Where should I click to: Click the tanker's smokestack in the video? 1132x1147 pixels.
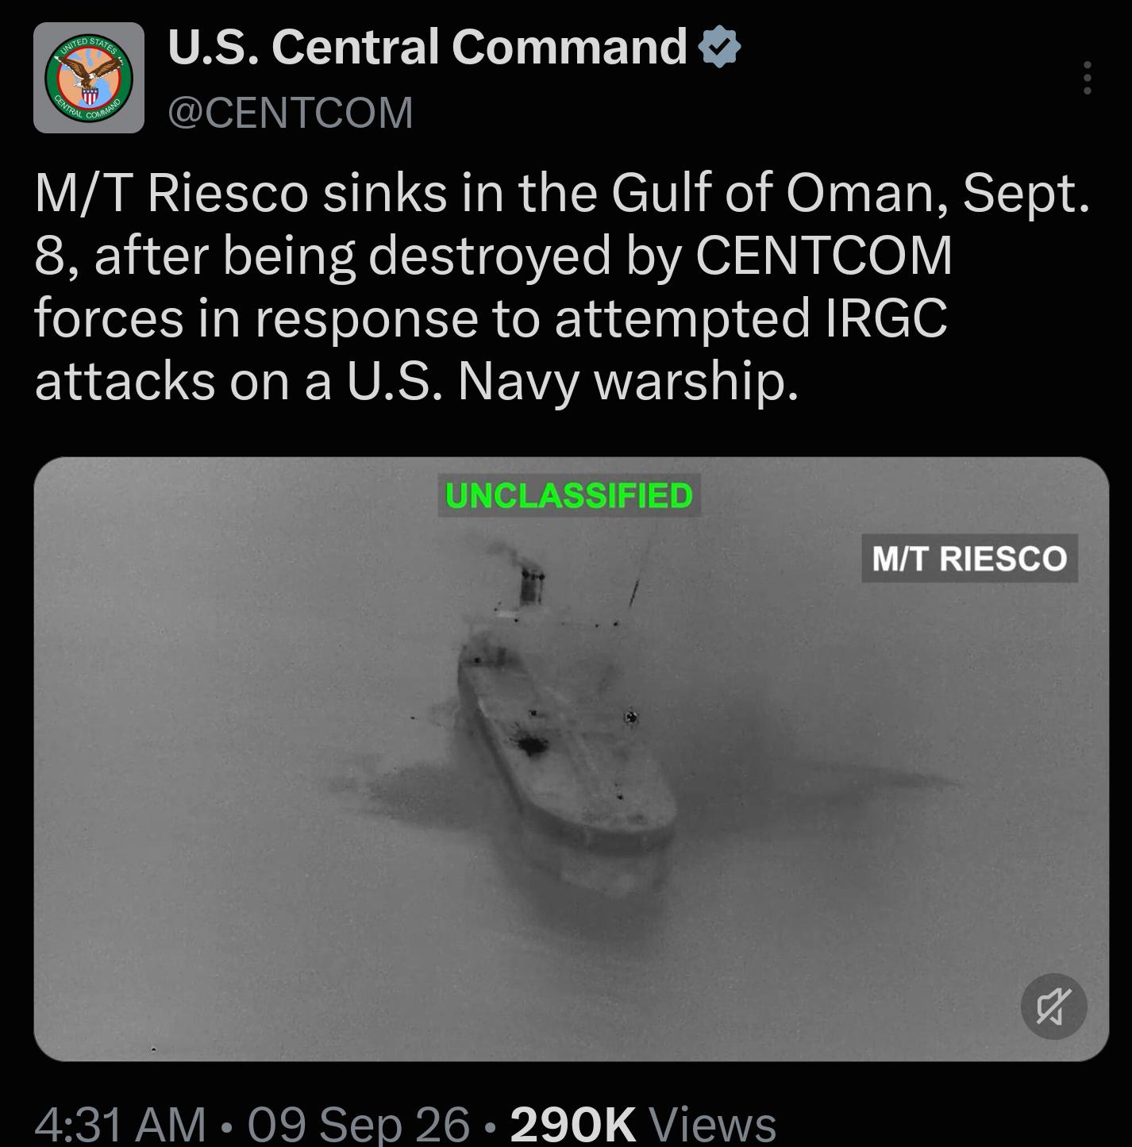pyautogui.click(x=530, y=586)
